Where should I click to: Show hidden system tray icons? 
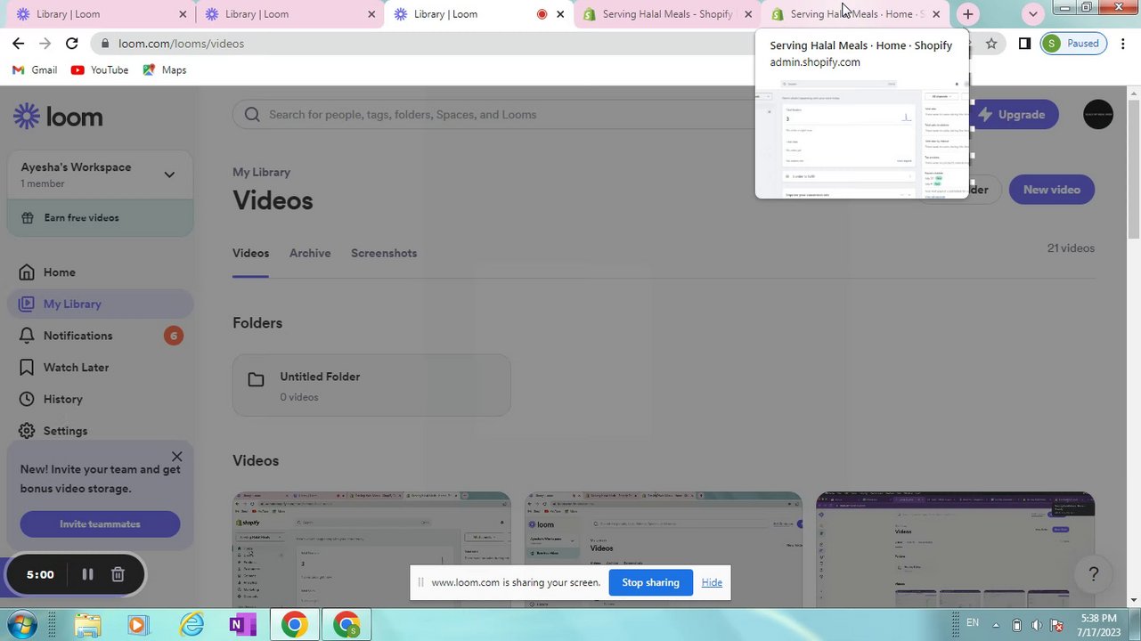coord(996,625)
